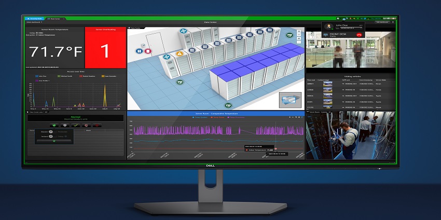Confirm arming with the popup's green arrow button

pos(54,141)
